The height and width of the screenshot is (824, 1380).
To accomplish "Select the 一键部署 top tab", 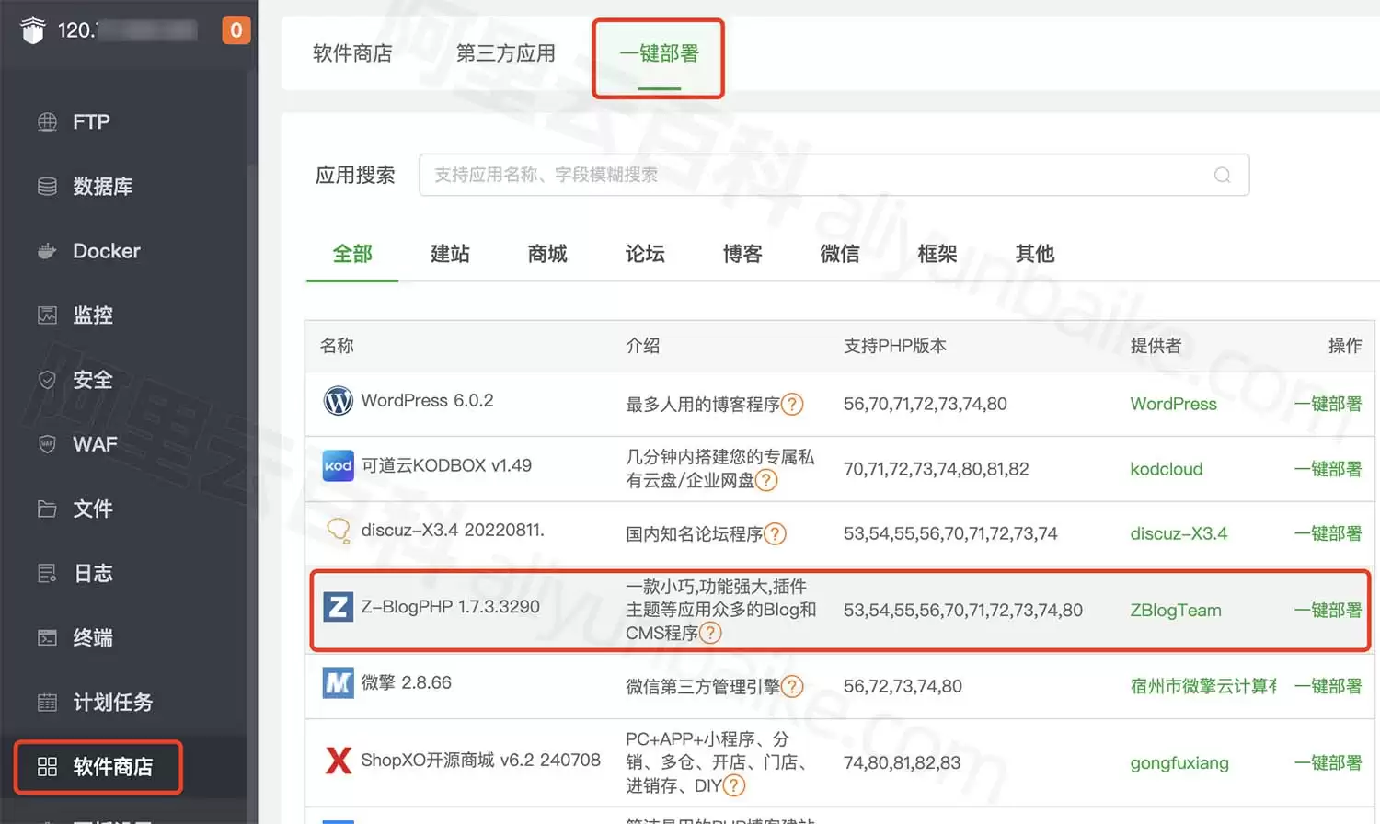I will coord(659,53).
